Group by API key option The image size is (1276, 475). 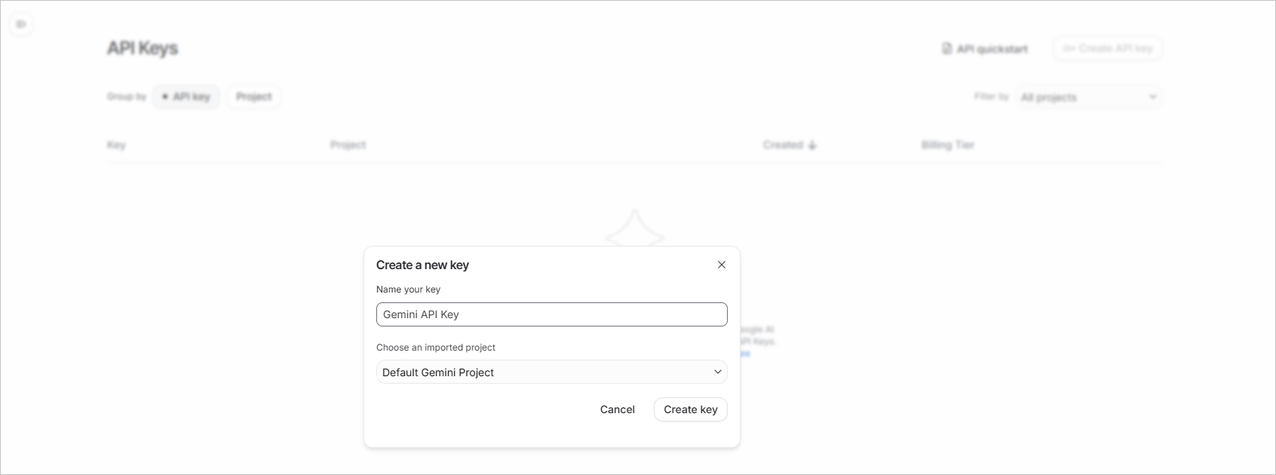pyautogui.click(x=186, y=97)
